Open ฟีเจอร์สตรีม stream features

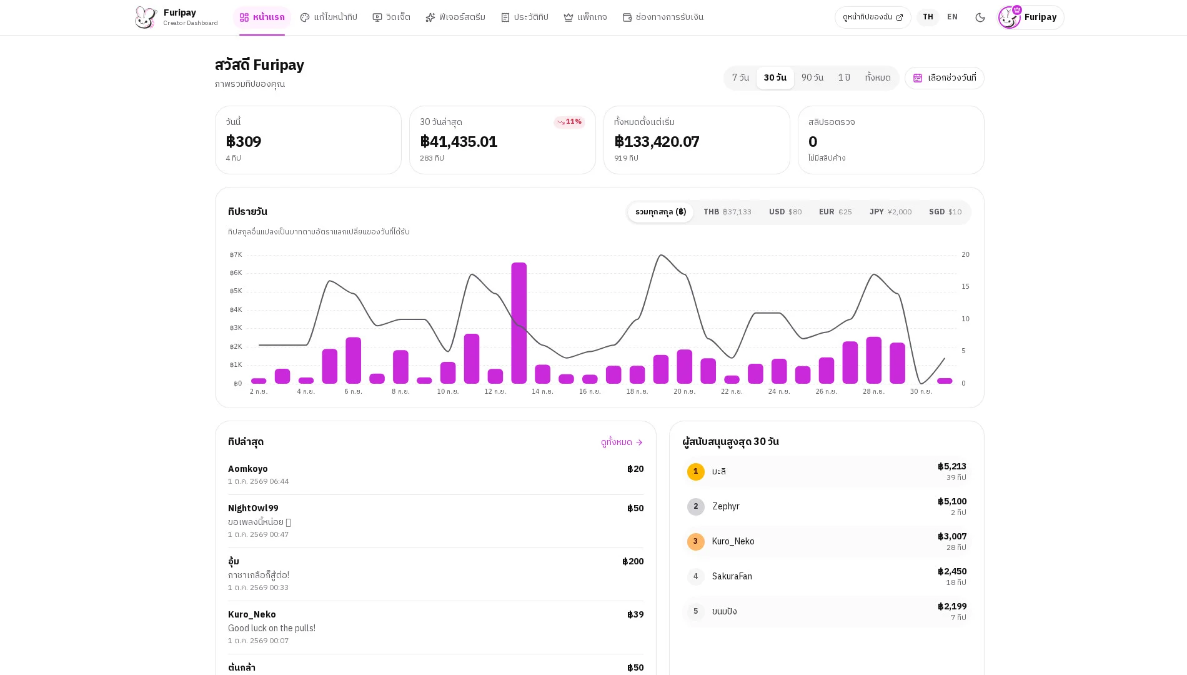(x=455, y=17)
